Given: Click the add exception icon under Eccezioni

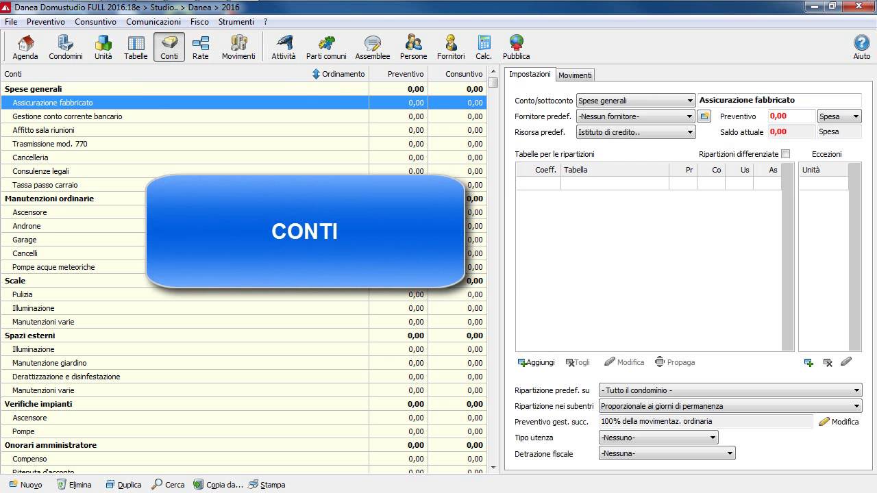Looking at the screenshot, I should pos(808,362).
